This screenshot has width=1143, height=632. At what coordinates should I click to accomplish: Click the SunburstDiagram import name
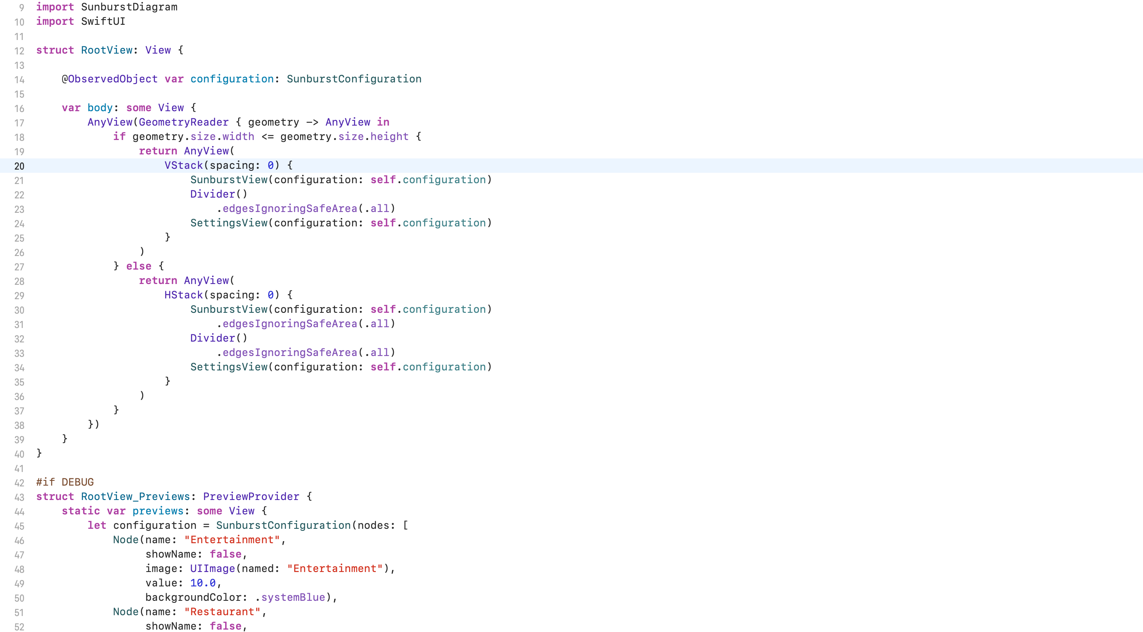pos(129,7)
